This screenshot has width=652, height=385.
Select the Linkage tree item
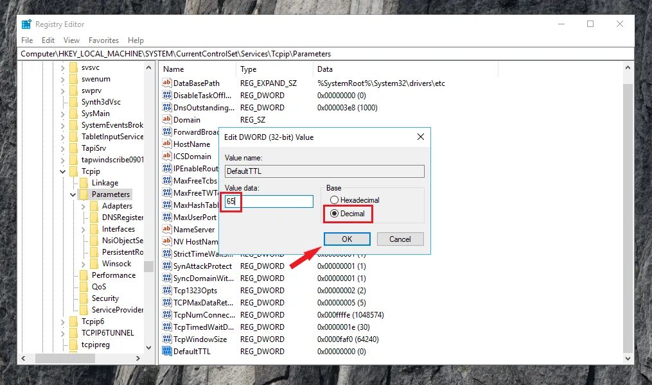105,183
